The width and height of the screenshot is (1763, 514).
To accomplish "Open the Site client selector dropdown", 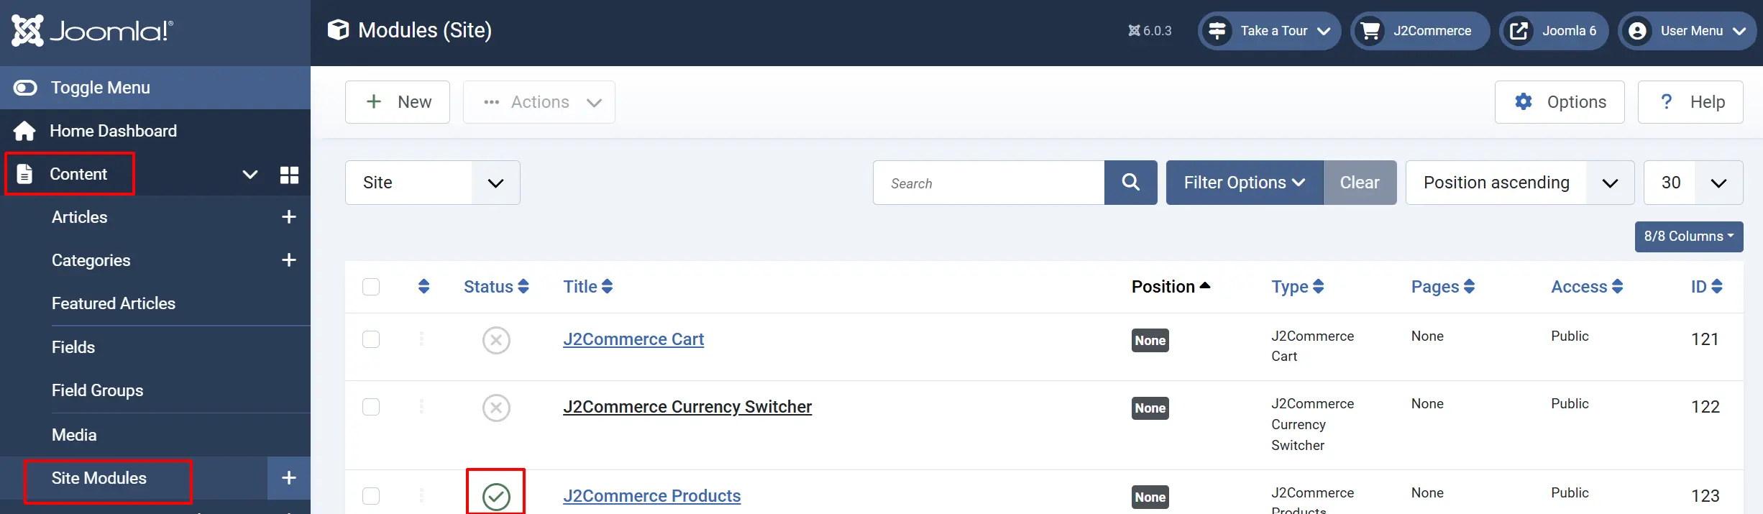I will (433, 183).
